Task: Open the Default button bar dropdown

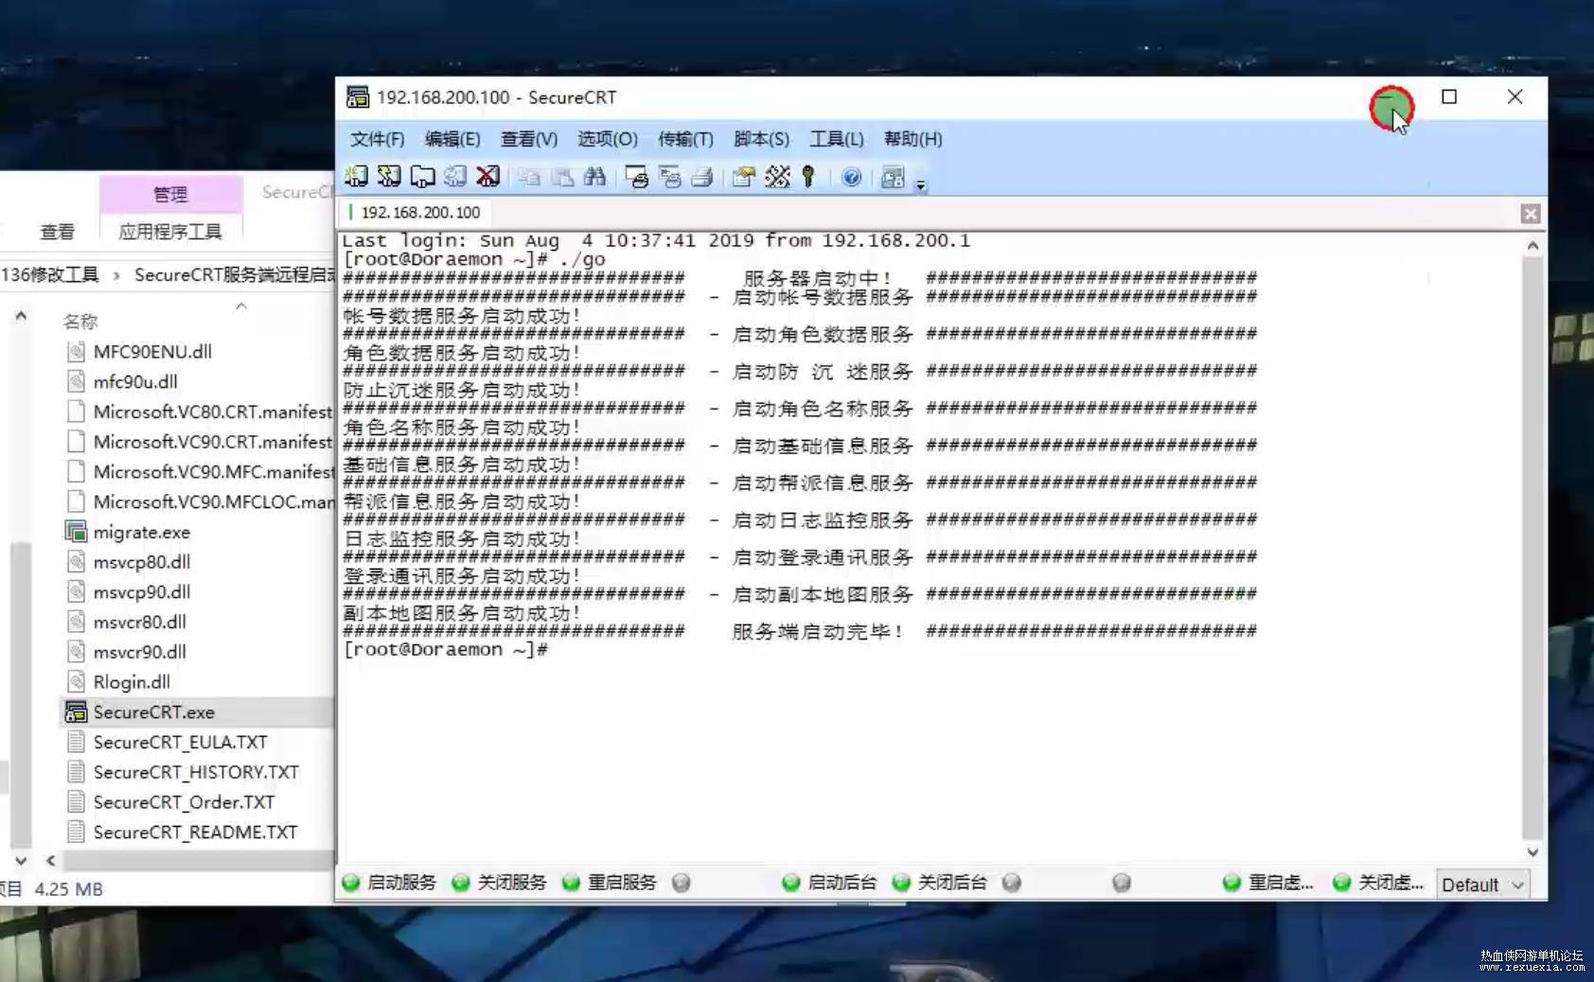Action: coord(1482,885)
